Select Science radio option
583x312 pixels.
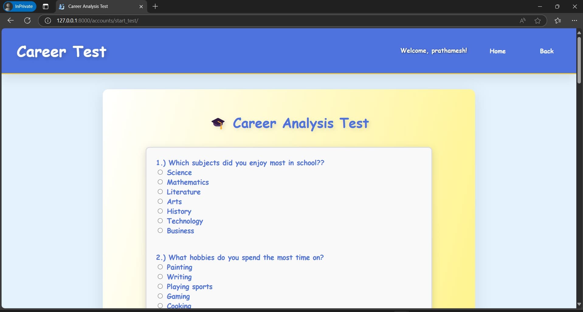(160, 172)
